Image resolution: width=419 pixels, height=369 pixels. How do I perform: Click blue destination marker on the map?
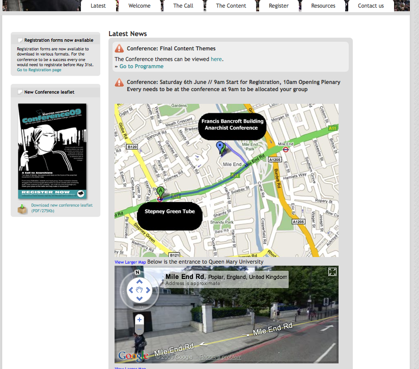220,148
